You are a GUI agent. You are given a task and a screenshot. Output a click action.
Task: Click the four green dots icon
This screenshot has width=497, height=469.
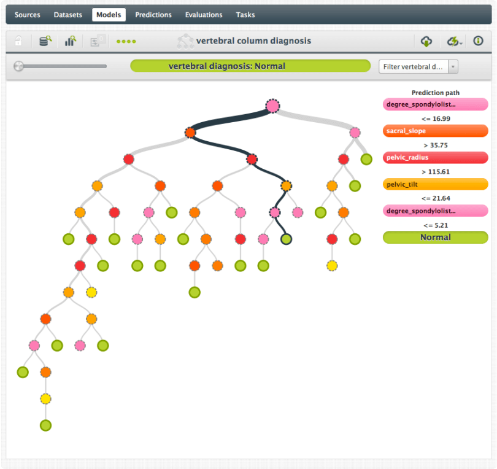click(126, 42)
